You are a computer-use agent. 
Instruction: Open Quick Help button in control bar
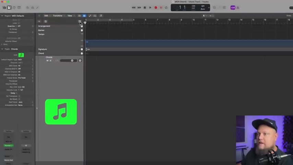point(14,8)
